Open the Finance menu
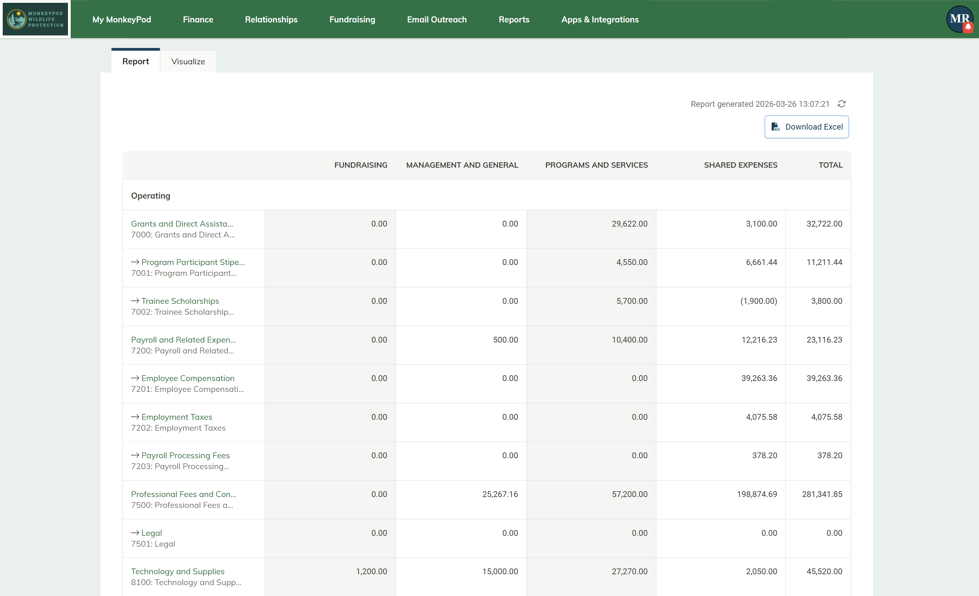Screen dimensions: 979x596 [198, 19]
